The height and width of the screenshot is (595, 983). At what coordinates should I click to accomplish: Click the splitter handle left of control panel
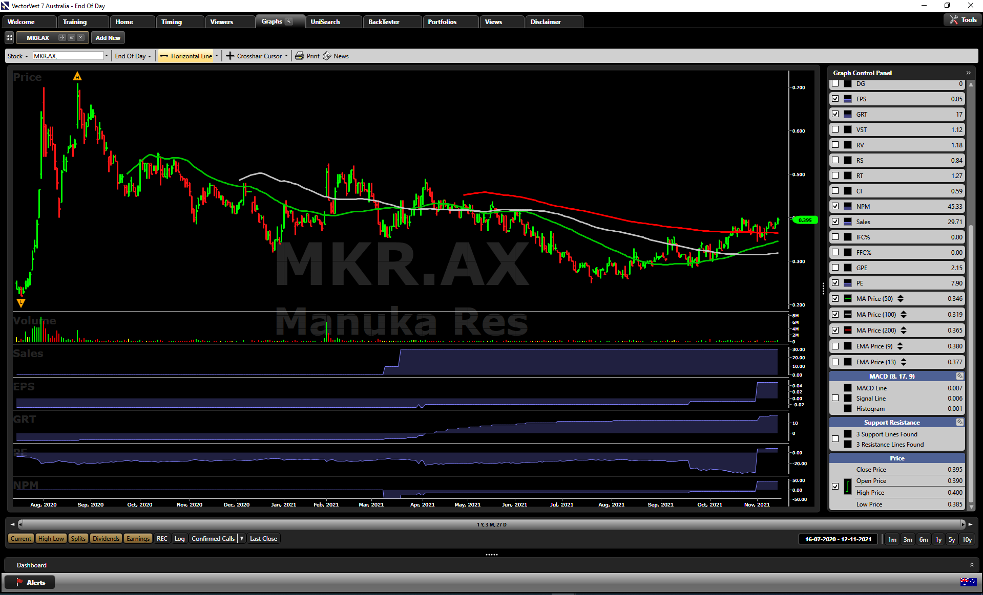pos(823,288)
